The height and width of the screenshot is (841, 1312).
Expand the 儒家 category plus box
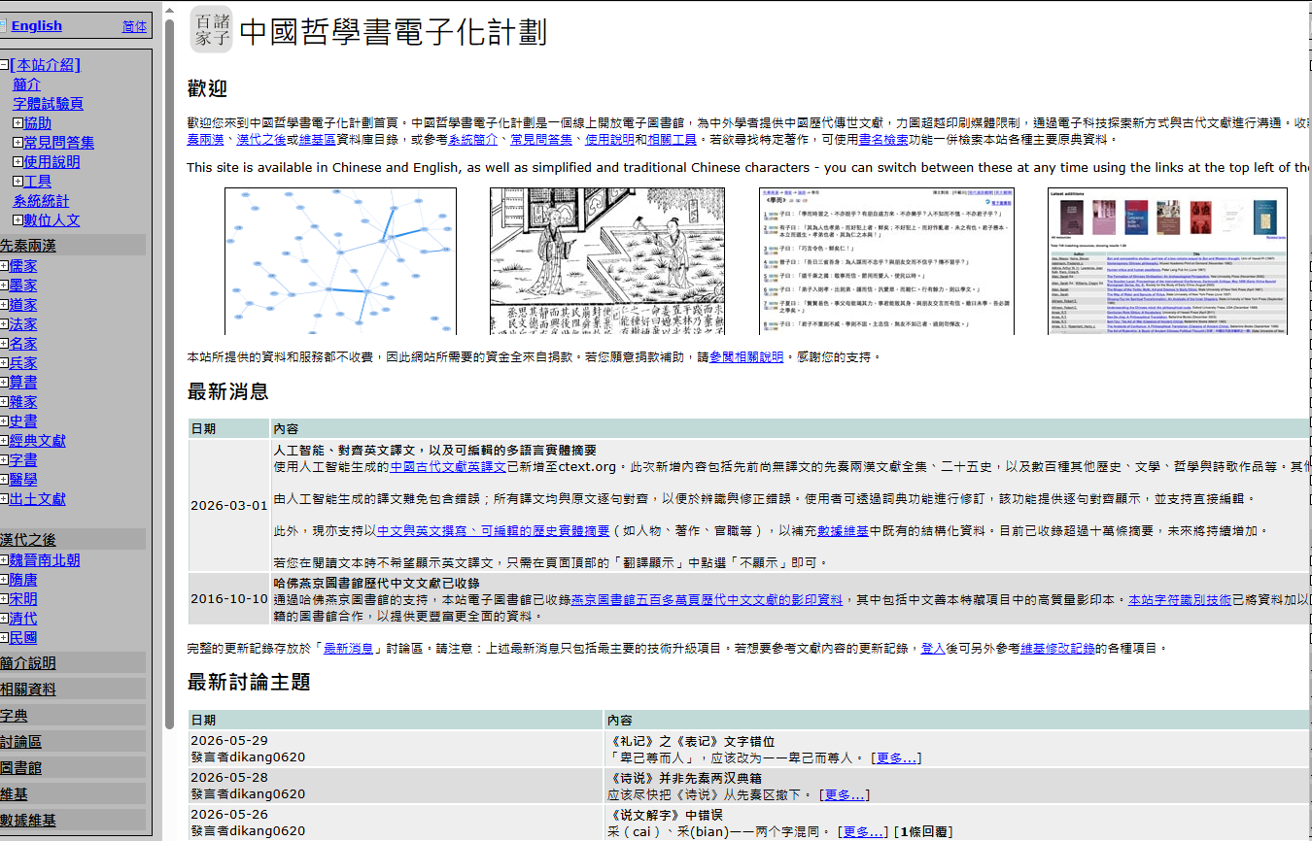[4, 266]
